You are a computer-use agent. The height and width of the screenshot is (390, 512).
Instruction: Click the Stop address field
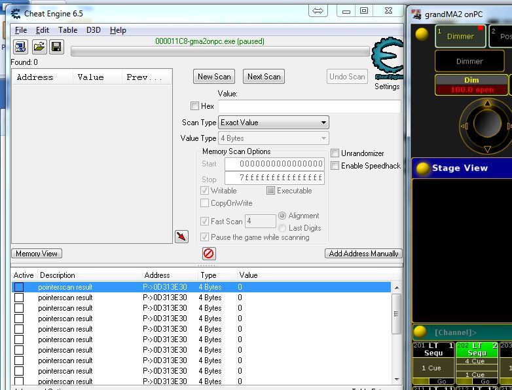coord(274,178)
